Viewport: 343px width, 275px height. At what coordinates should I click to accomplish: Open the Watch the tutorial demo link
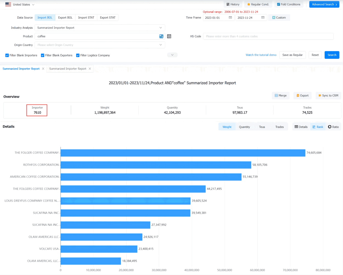tap(261, 55)
